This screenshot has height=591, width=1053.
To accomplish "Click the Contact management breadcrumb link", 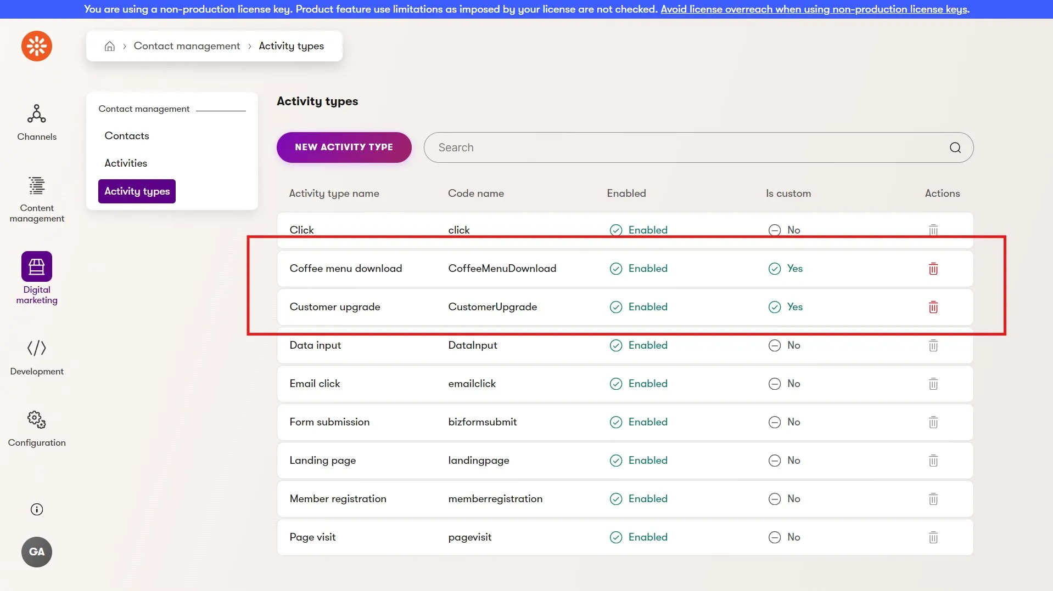I will (187, 46).
